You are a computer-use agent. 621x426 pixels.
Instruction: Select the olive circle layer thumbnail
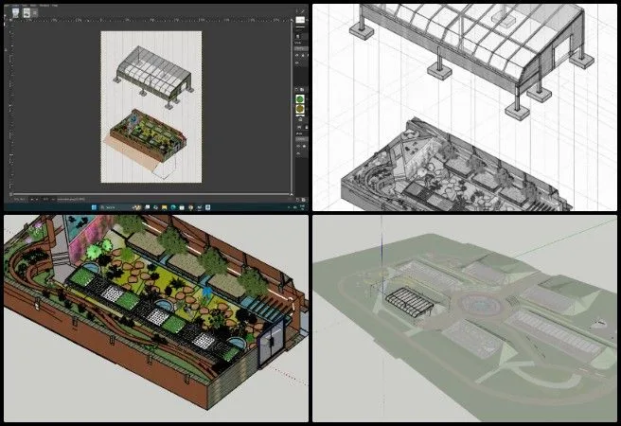301,108
